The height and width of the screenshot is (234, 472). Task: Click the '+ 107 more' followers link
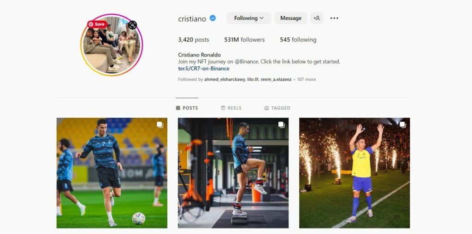click(x=305, y=80)
